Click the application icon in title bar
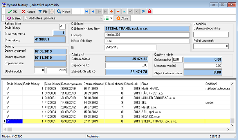 pos(4,5)
